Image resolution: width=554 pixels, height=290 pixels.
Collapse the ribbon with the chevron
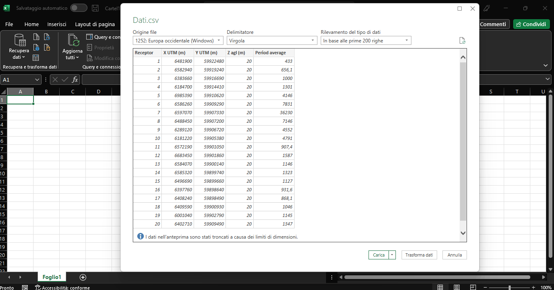(546, 65)
